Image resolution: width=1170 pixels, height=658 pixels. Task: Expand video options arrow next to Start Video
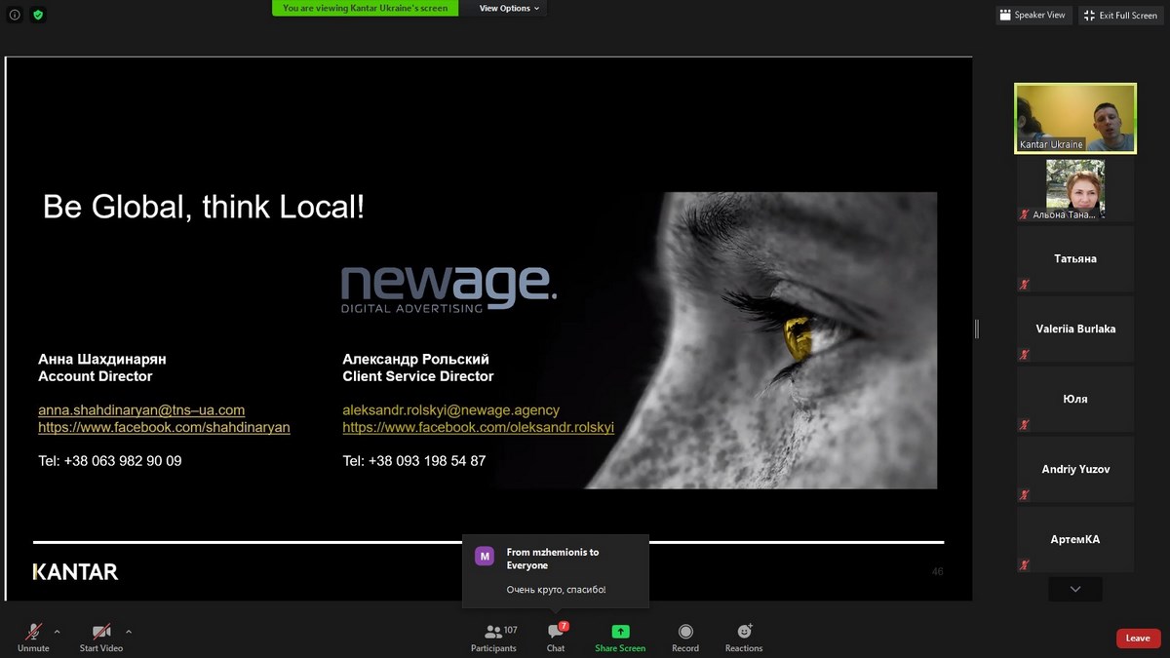point(129,632)
